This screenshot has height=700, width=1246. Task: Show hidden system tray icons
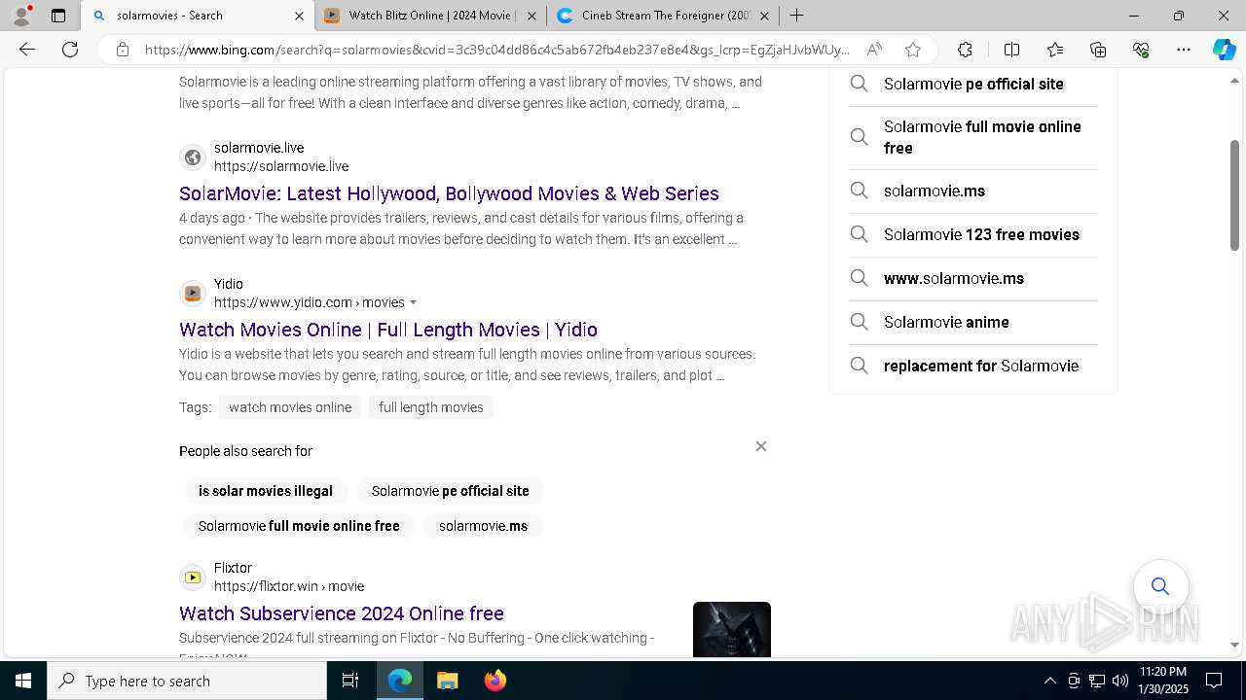pos(1049,681)
